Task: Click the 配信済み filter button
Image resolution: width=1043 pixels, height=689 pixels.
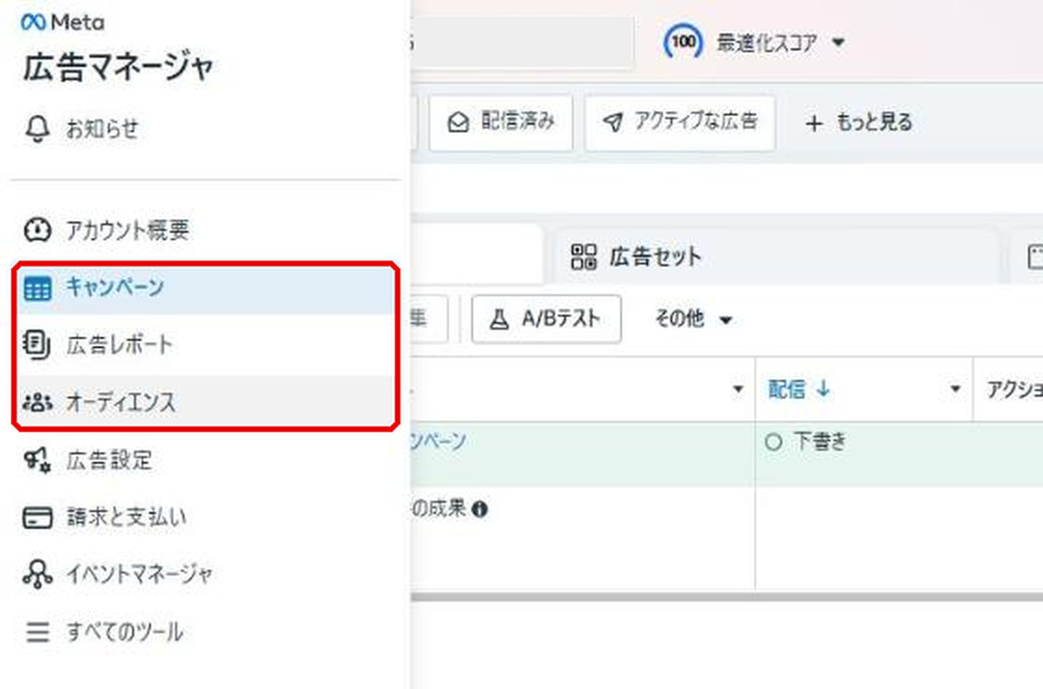Action: click(x=501, y=122)
